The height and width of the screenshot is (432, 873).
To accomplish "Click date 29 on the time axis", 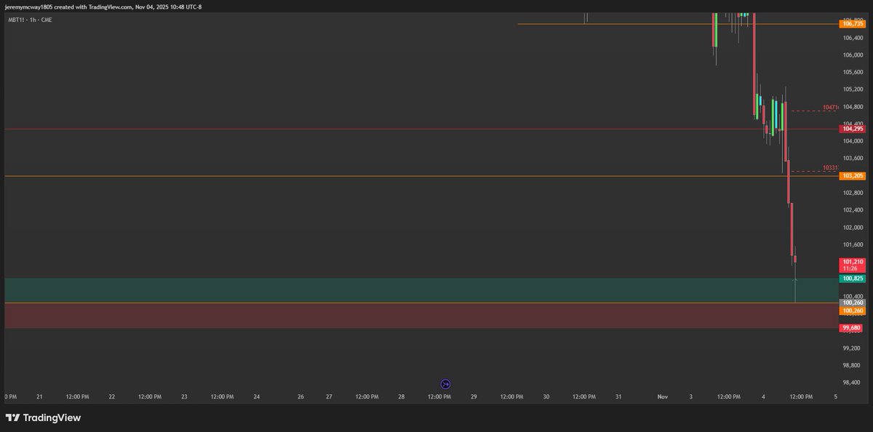I will [x=474, y=397].
